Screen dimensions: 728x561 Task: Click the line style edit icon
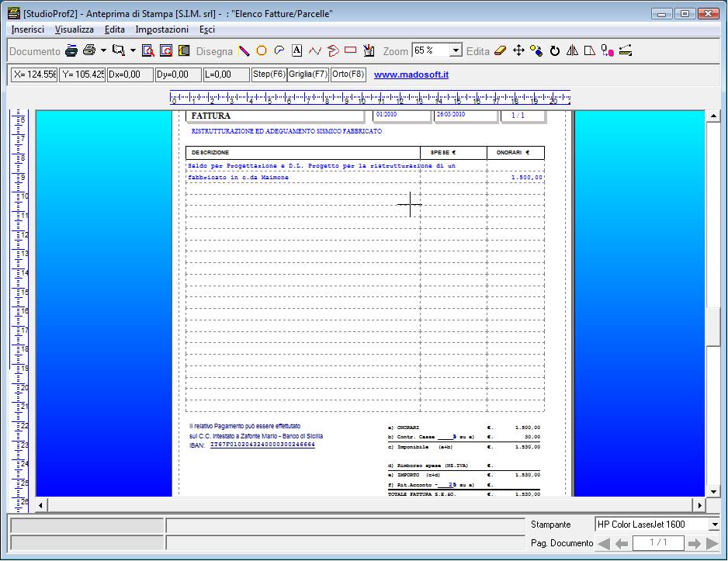pos(626,50)
